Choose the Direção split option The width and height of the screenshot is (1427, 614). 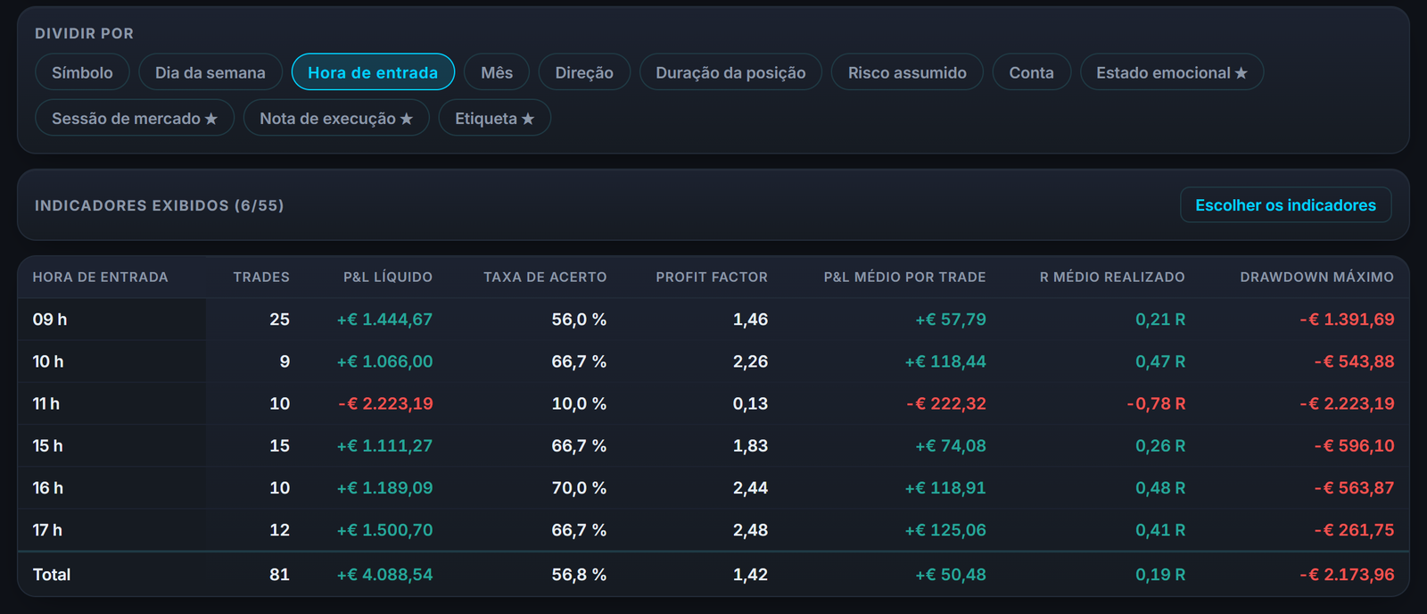coord(584,72)
